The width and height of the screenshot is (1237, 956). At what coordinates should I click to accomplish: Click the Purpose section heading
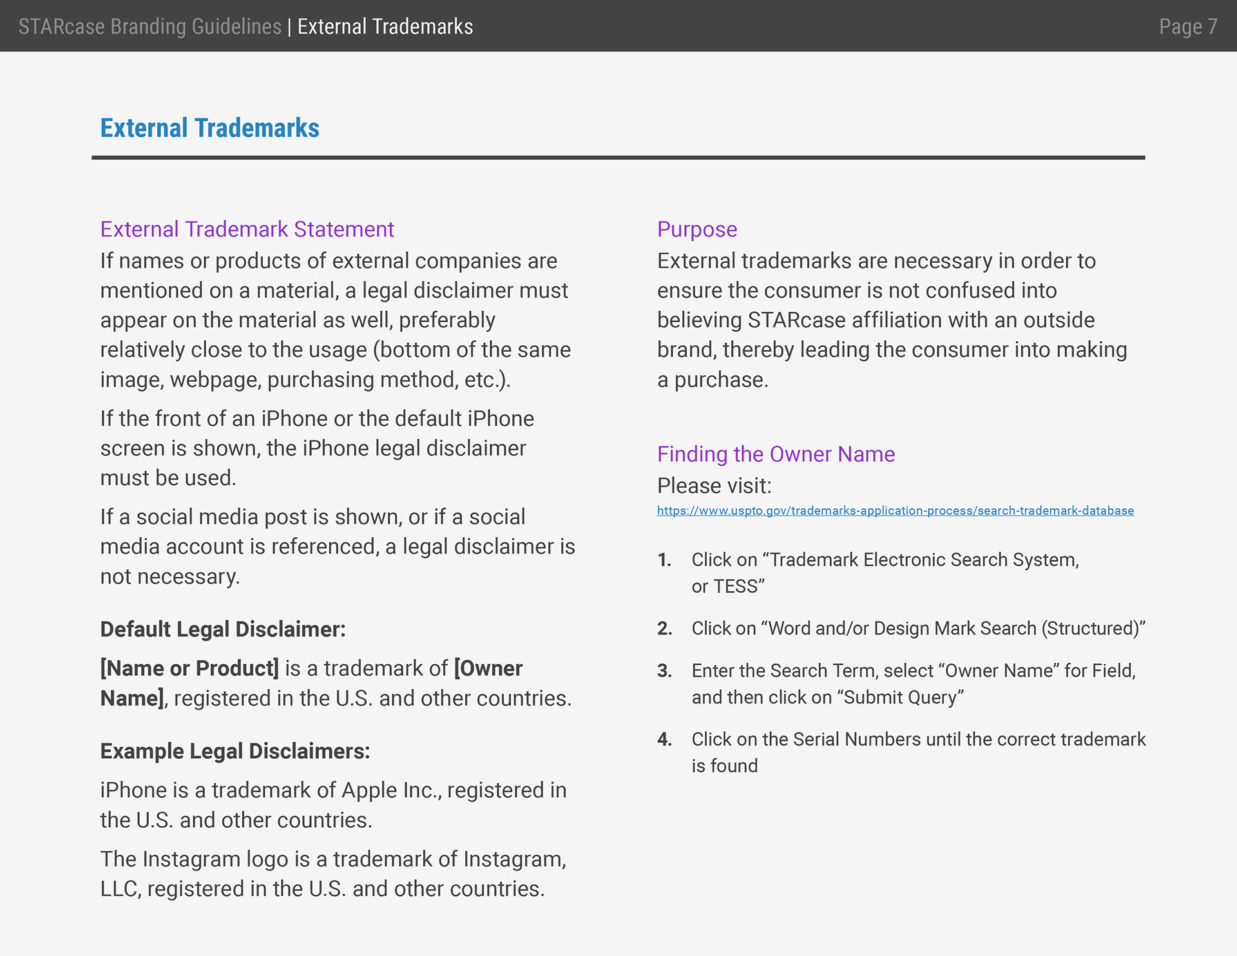(x=696, y=229)
